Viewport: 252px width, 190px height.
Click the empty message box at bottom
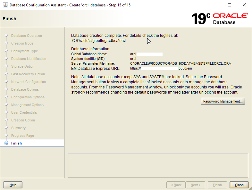[158, 165]
